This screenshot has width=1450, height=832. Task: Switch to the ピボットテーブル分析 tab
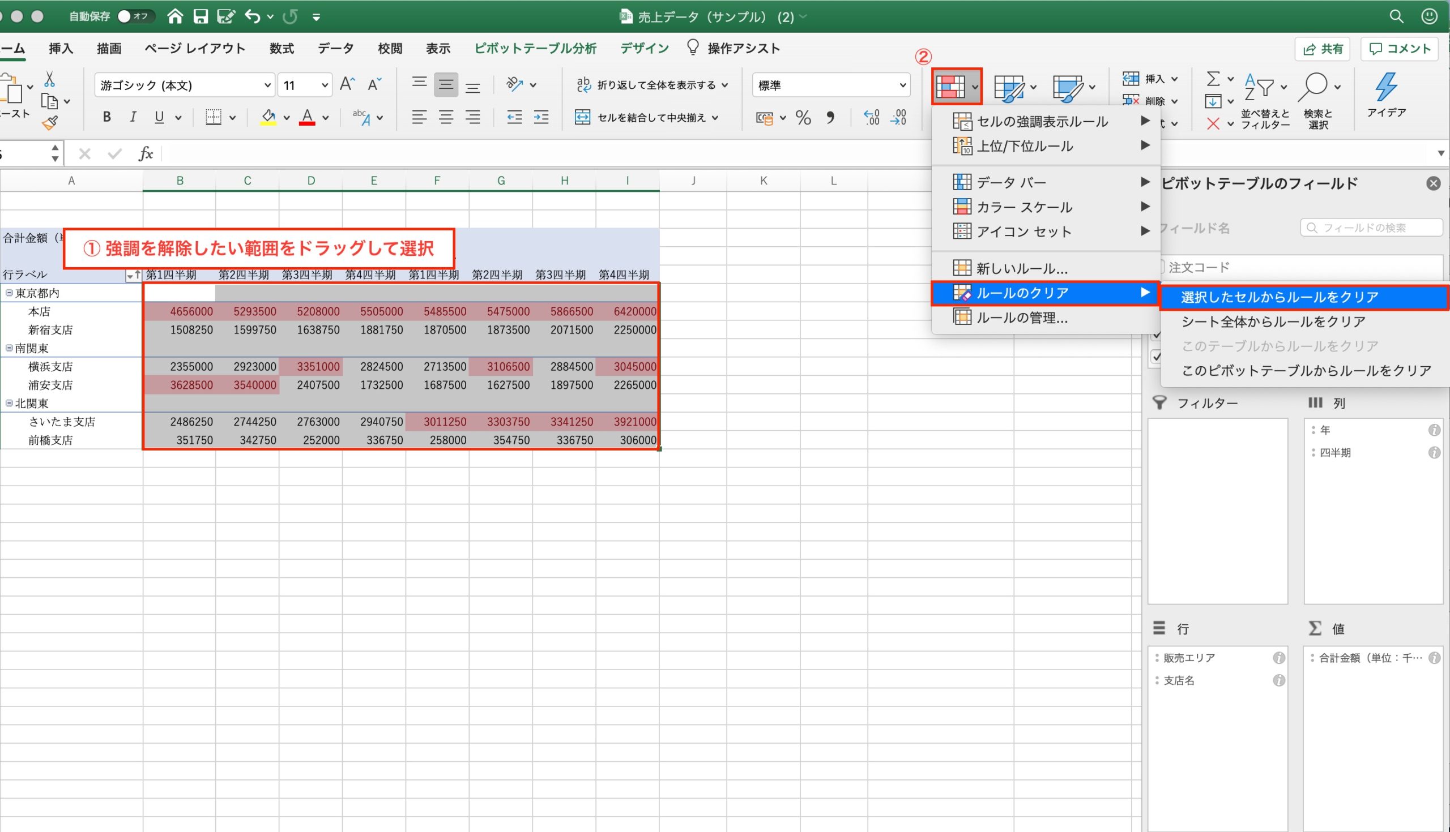[535, 49]
